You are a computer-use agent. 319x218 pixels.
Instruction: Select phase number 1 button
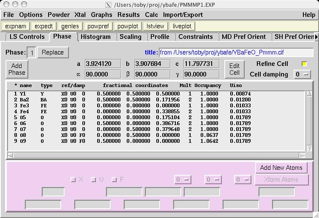32,53
